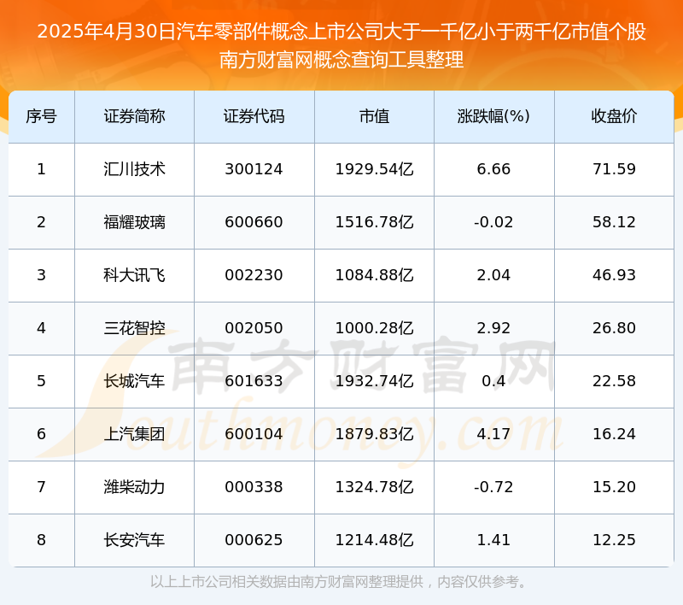Click stock code 002050
The image size is (683, 605).
(254, 328)
